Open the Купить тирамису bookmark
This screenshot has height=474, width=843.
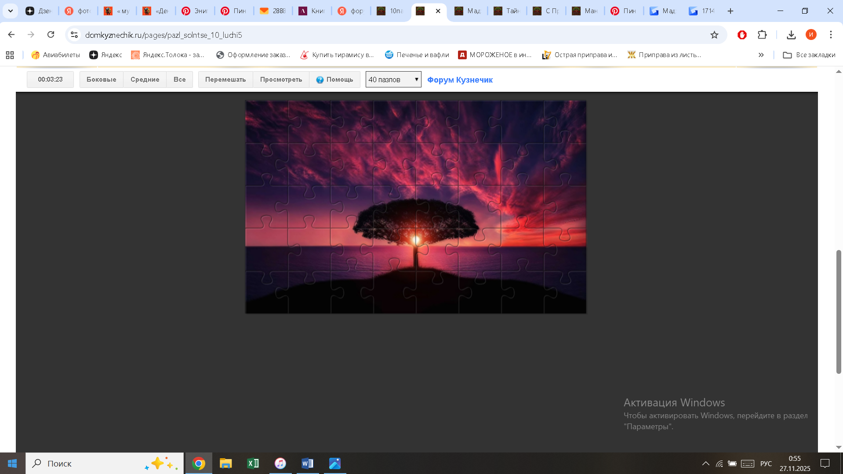337,55
